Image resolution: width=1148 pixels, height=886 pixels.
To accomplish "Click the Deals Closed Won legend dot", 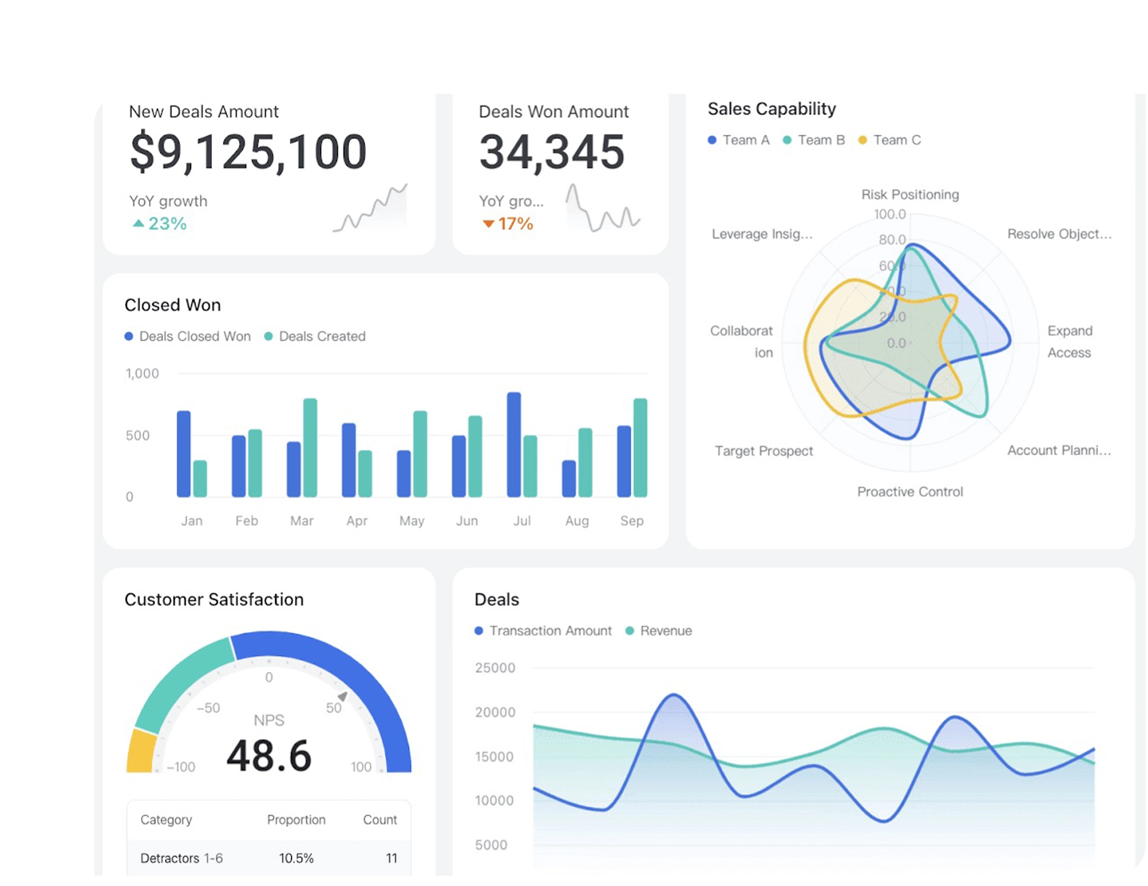I will pyautogui.click(x=129, y=336).
